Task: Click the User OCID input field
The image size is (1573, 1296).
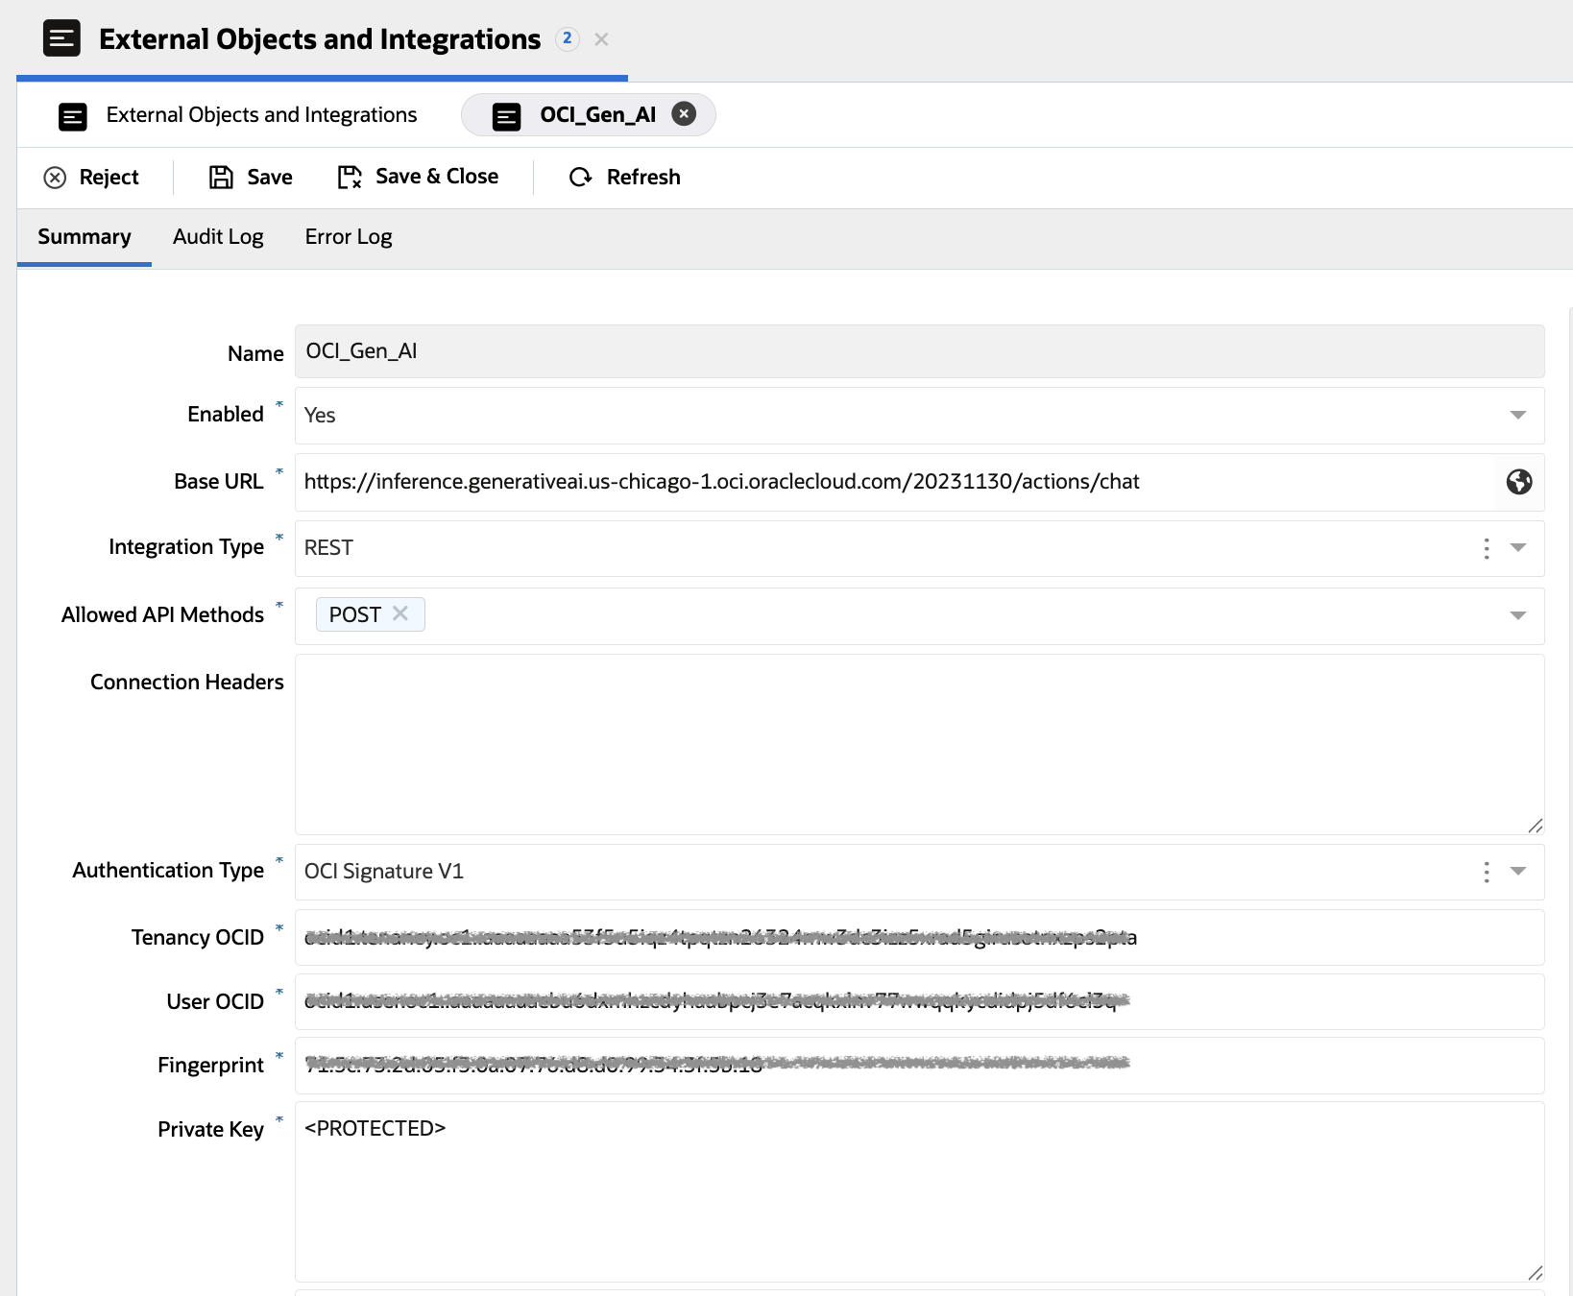Action: point(919,1002)
